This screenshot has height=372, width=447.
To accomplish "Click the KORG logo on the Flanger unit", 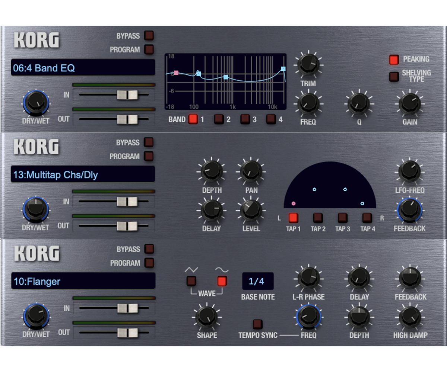I will pyautogui.click(x=37, y=253).
